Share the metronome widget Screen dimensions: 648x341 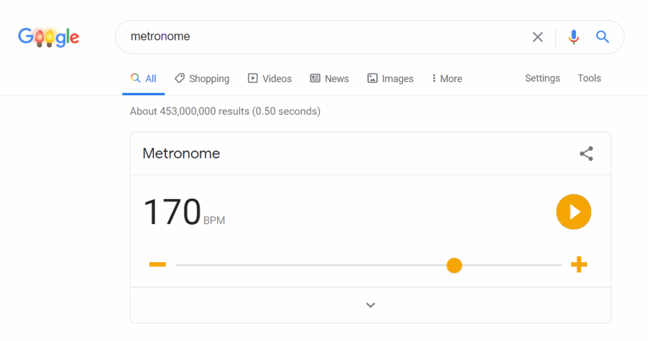587,153
